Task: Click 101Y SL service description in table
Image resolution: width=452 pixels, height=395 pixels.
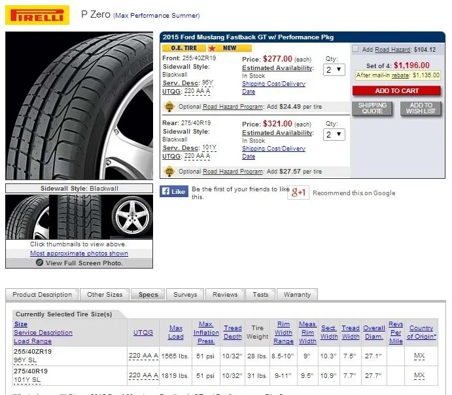Action: [27, 380]
